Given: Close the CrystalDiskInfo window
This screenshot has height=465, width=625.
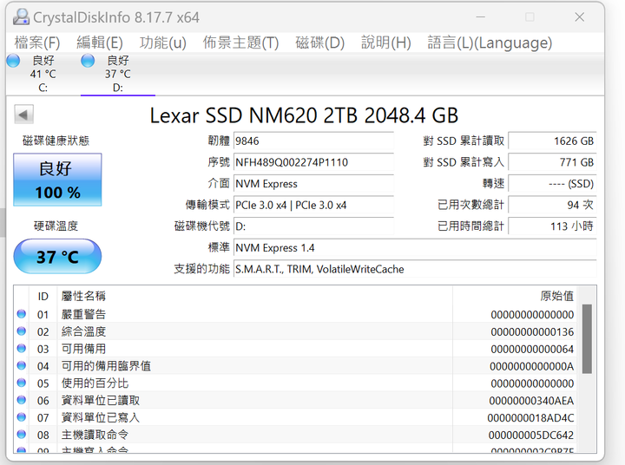Looking at the screenshot, I should pyautogui.click(x=580, y=16).
